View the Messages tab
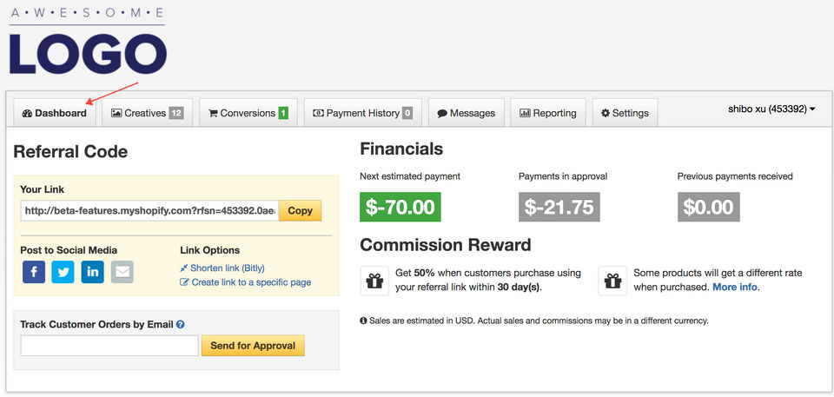This screenshot has height=397, width=834. point(467,113)
